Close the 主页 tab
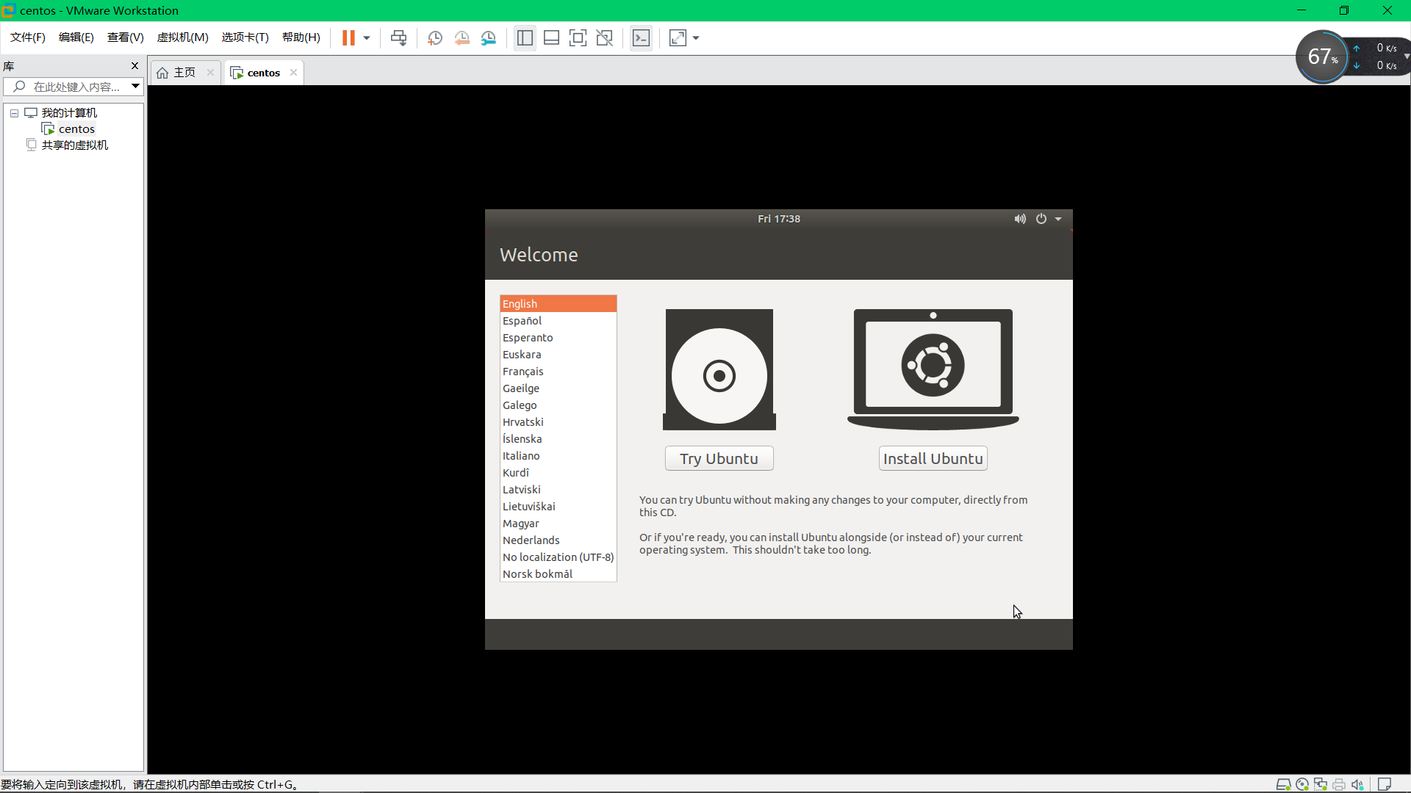1411x793 pixels. [x=210, y=72]
